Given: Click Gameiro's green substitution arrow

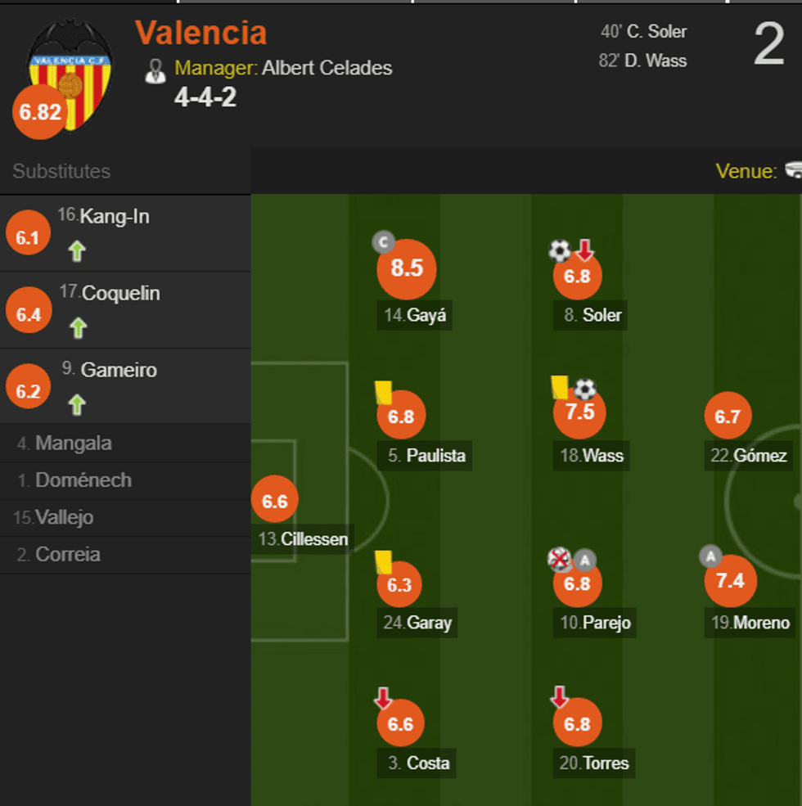Looking at the screenshot, I should 77,404.
